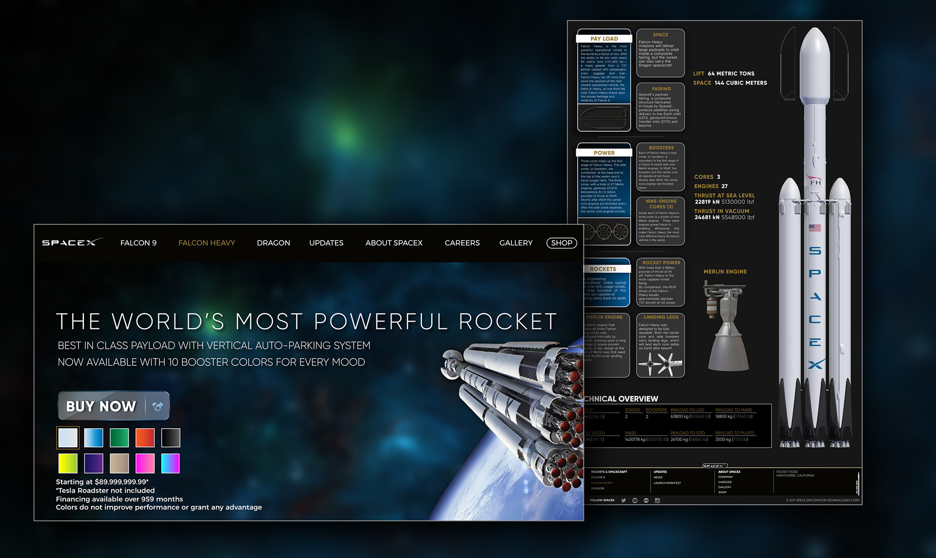Image resolution: width=936 pixels, height=558 pixels.
Task: Click the landing legs illustration icon
Action: [661, 364]
